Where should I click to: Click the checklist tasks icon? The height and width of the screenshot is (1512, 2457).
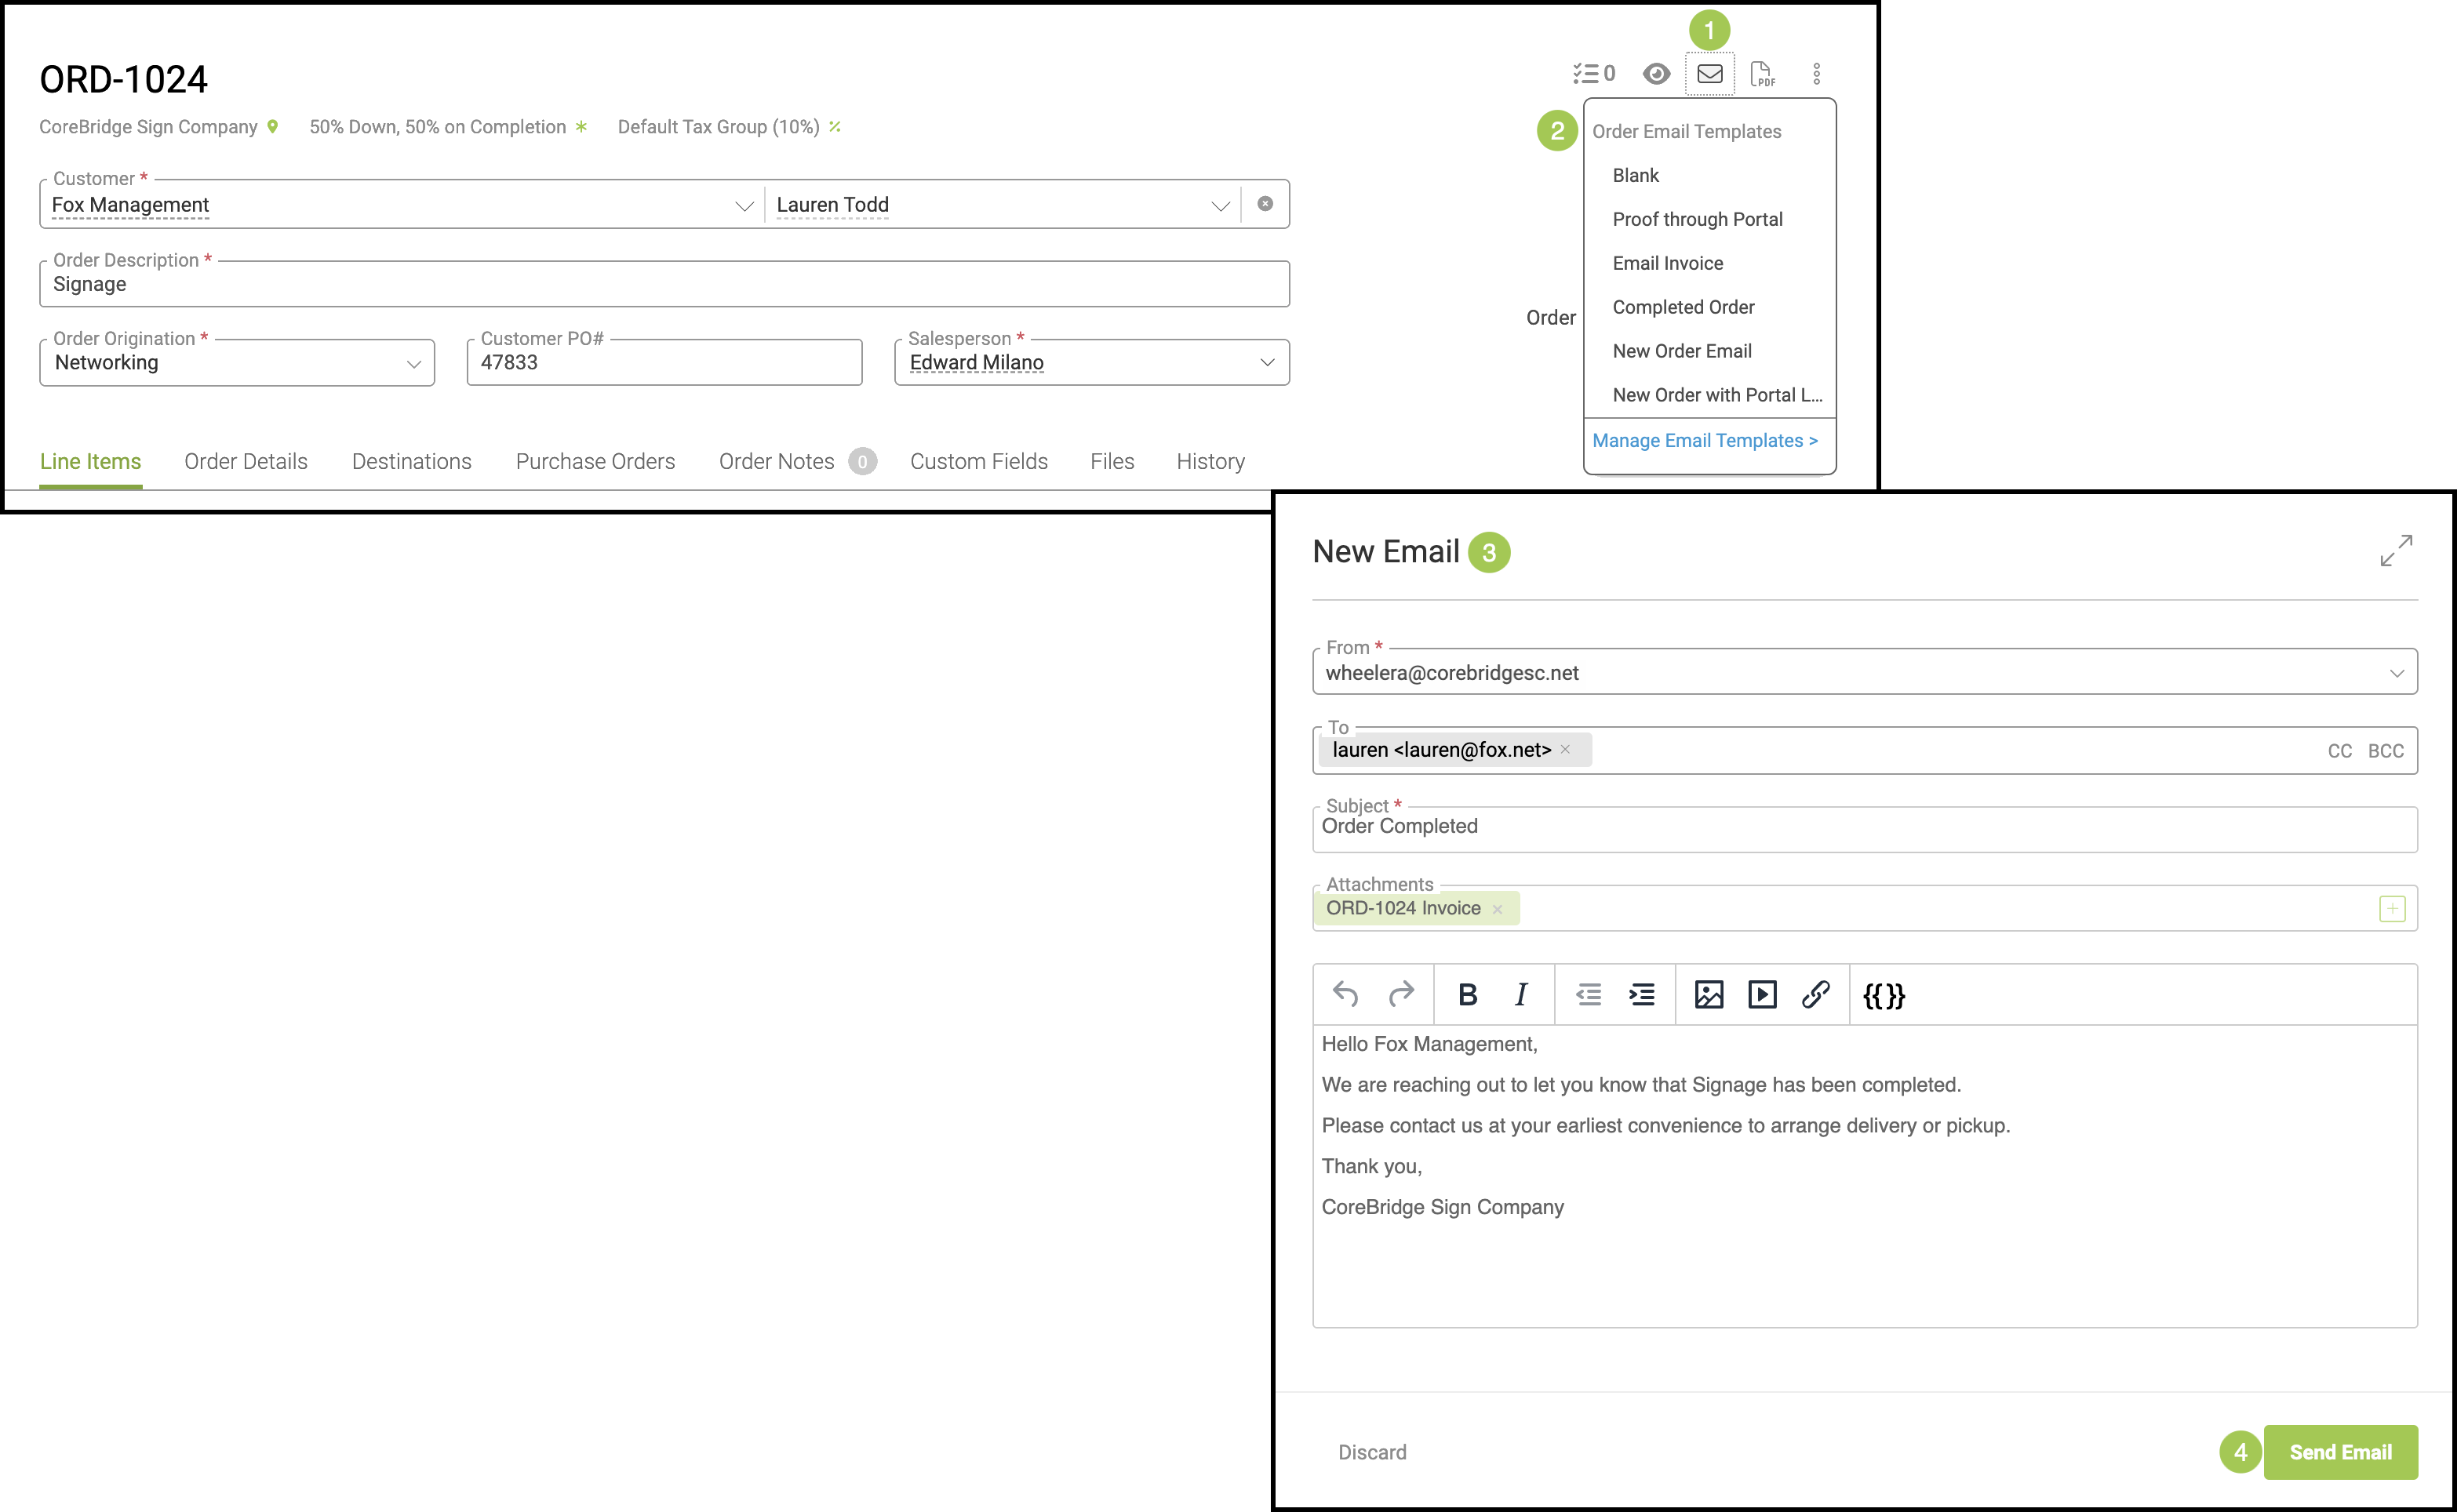[1593, 74]
